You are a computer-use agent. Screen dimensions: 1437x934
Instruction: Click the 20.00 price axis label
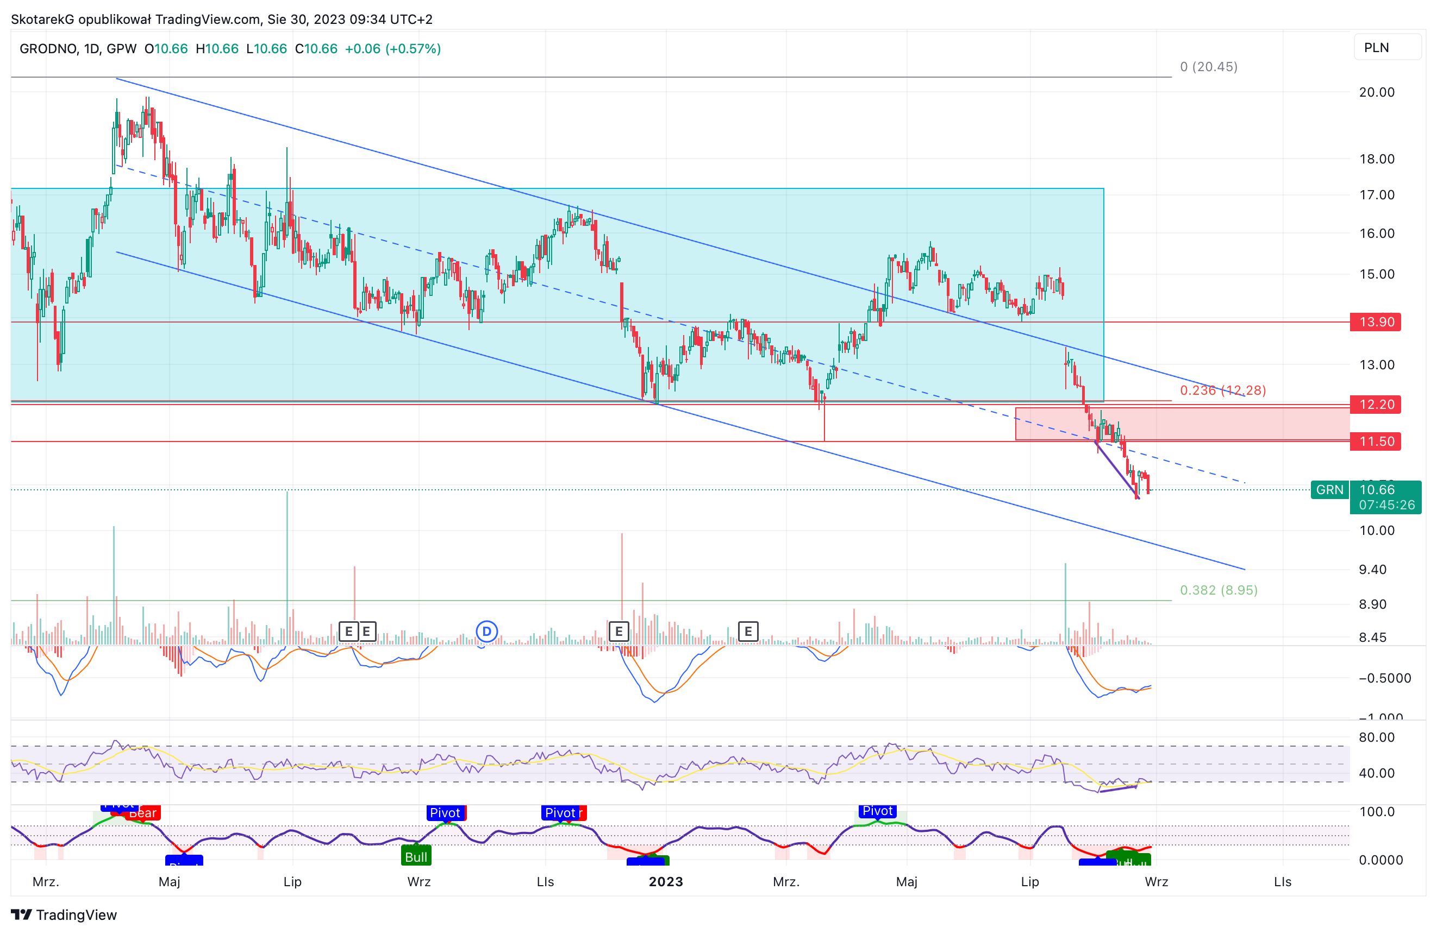1377,92
